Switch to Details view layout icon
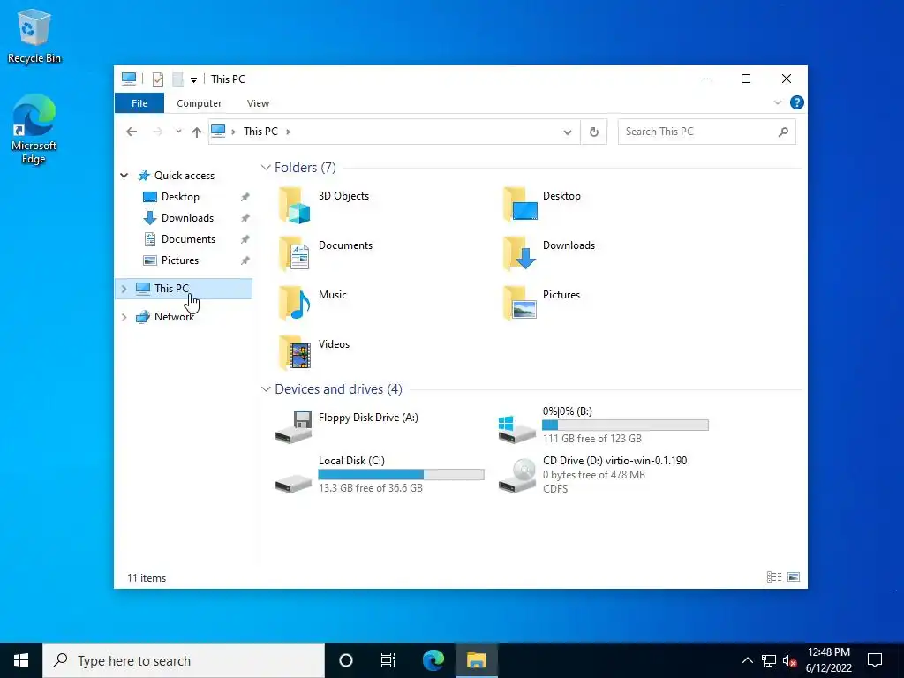 point(774,577)
